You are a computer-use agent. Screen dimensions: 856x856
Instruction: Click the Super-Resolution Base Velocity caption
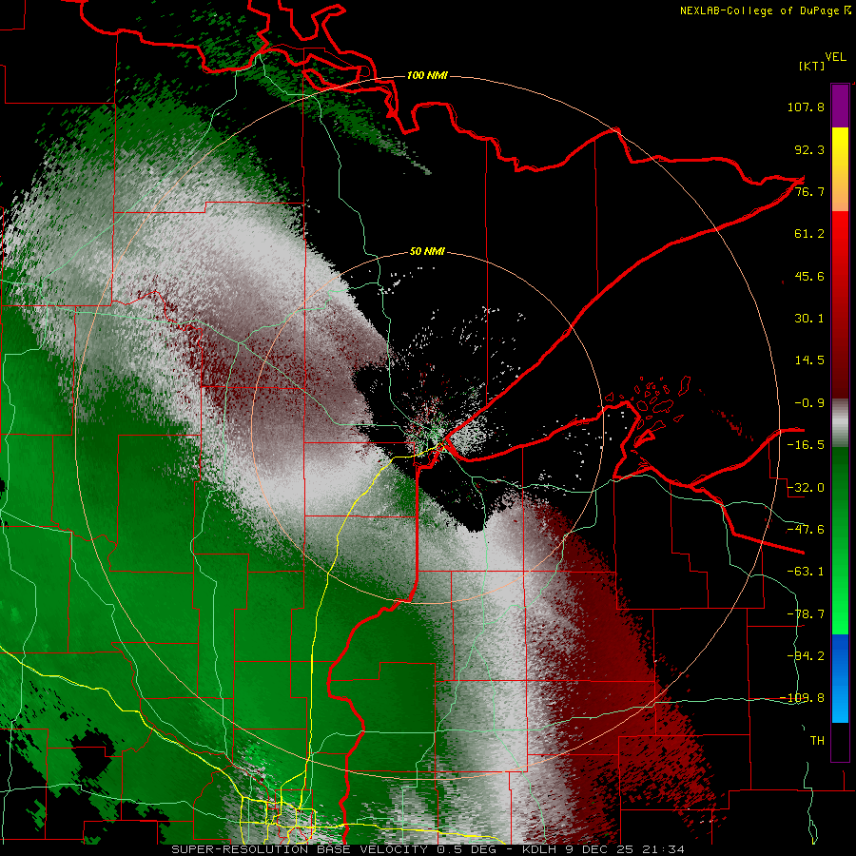click(x=427, y=849)
